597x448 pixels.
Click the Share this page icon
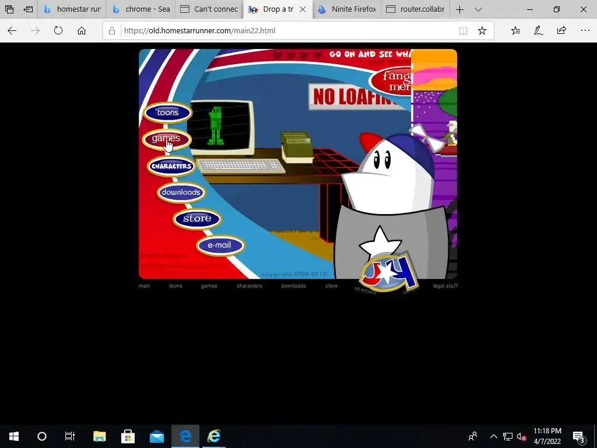(x=561, y=30)
